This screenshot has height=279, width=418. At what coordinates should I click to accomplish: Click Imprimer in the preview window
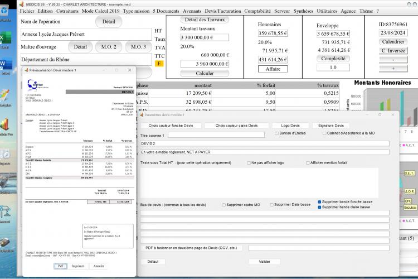pyautogui.click(x=78, y=266)
